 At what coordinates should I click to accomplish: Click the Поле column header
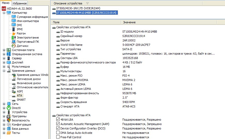click(86, 22)
